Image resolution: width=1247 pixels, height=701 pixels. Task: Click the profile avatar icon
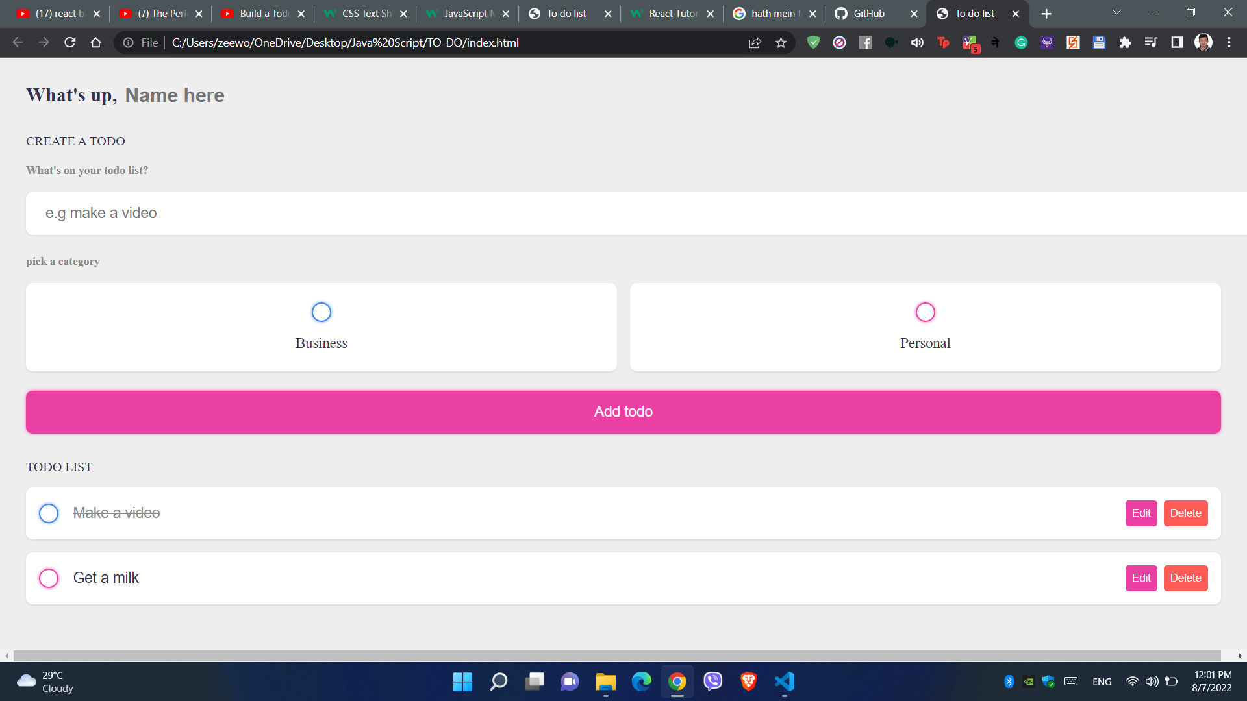tap(1203, 43)
